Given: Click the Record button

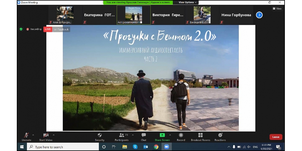Looking at the screenshot, I should click(x=181, y=137).
